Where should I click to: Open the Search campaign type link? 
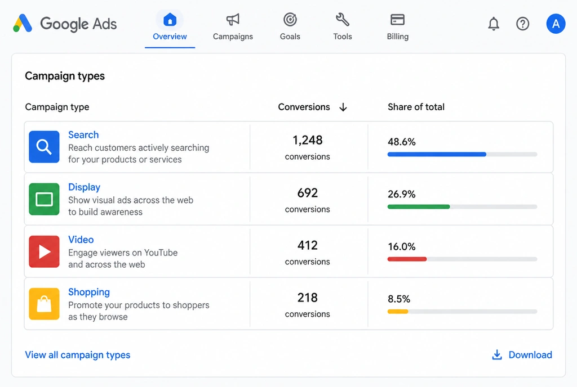[x=83, y=135]
